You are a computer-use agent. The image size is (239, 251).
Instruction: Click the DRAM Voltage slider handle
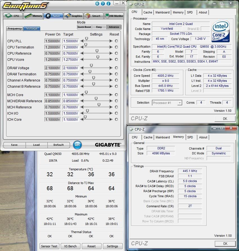(91, 66)
